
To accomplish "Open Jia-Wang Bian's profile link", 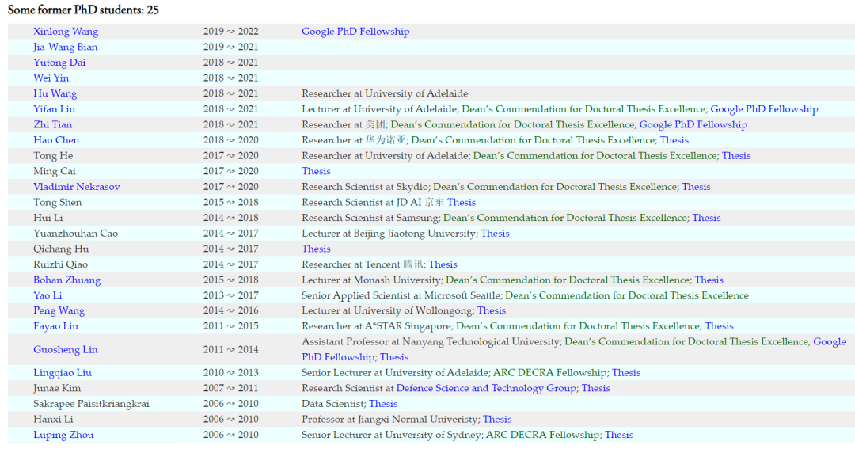I will (x=66, y=47).
